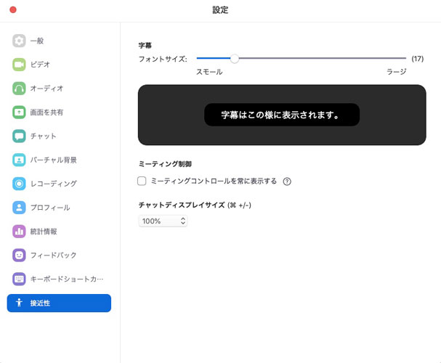The height and width of the screenshot is (363, 441).
Task: Open the 100% chat display size dropdown
Action: tap(163, 221)
